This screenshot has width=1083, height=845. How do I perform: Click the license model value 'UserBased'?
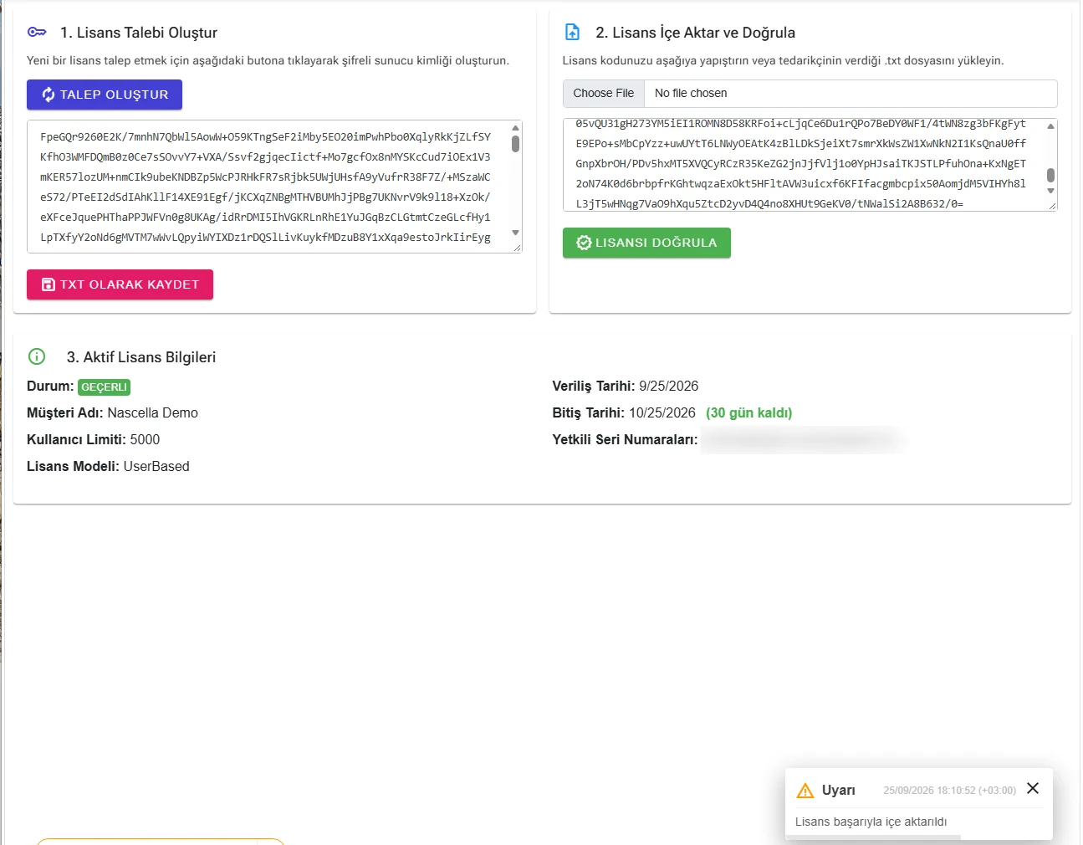[156, 466]
